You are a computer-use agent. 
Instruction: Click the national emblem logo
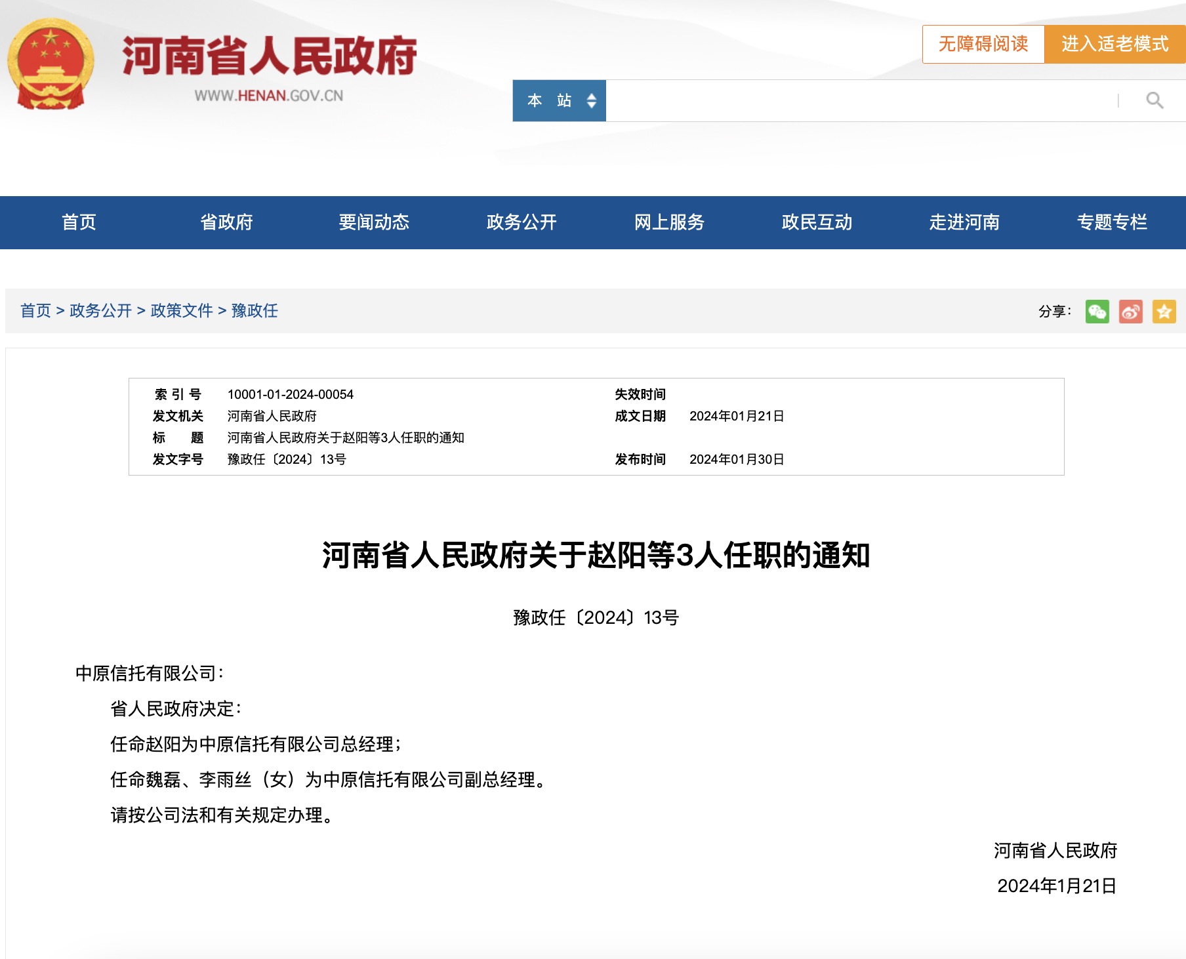click(51, 64)
